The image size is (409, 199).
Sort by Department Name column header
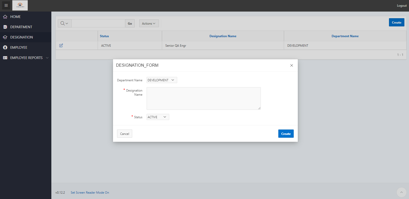(x=345, y=36)
